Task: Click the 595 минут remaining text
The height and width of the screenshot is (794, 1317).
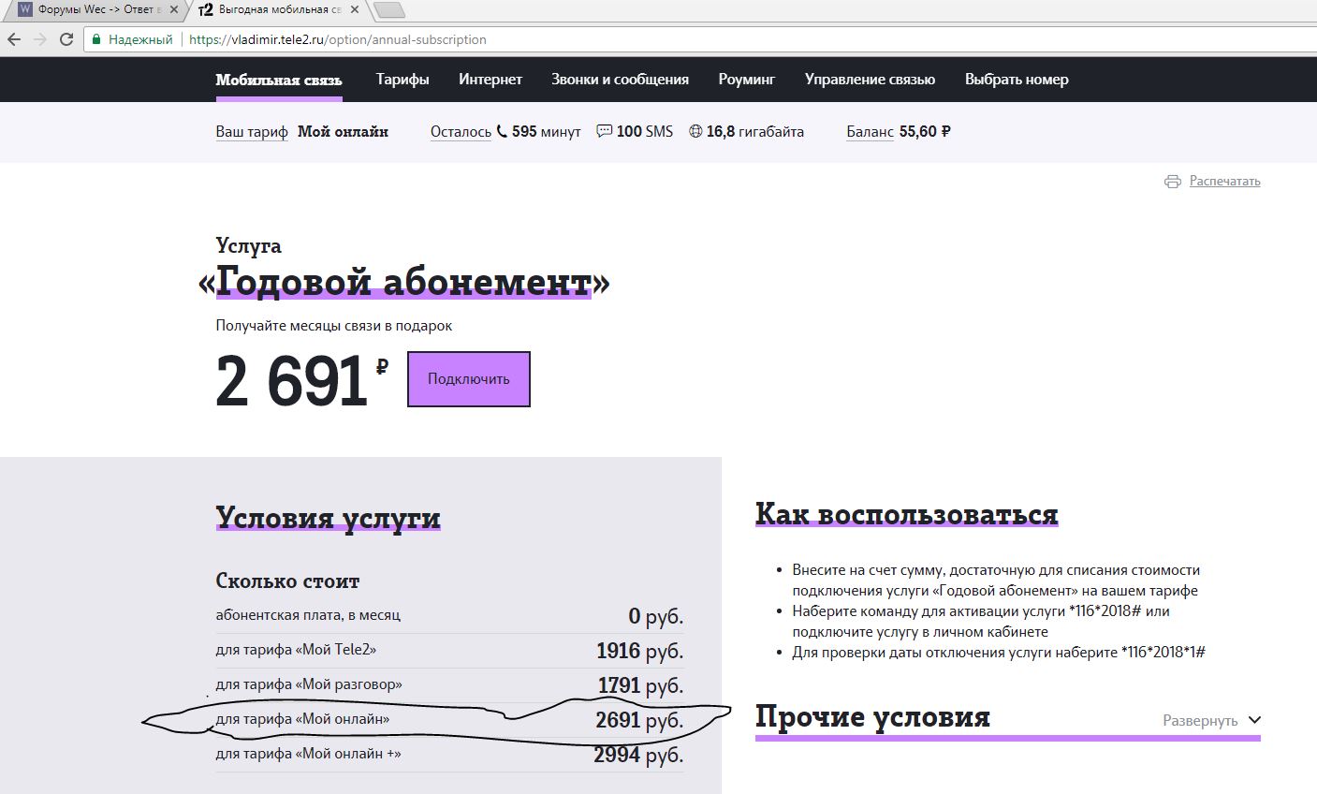Action: pos(546,132)
